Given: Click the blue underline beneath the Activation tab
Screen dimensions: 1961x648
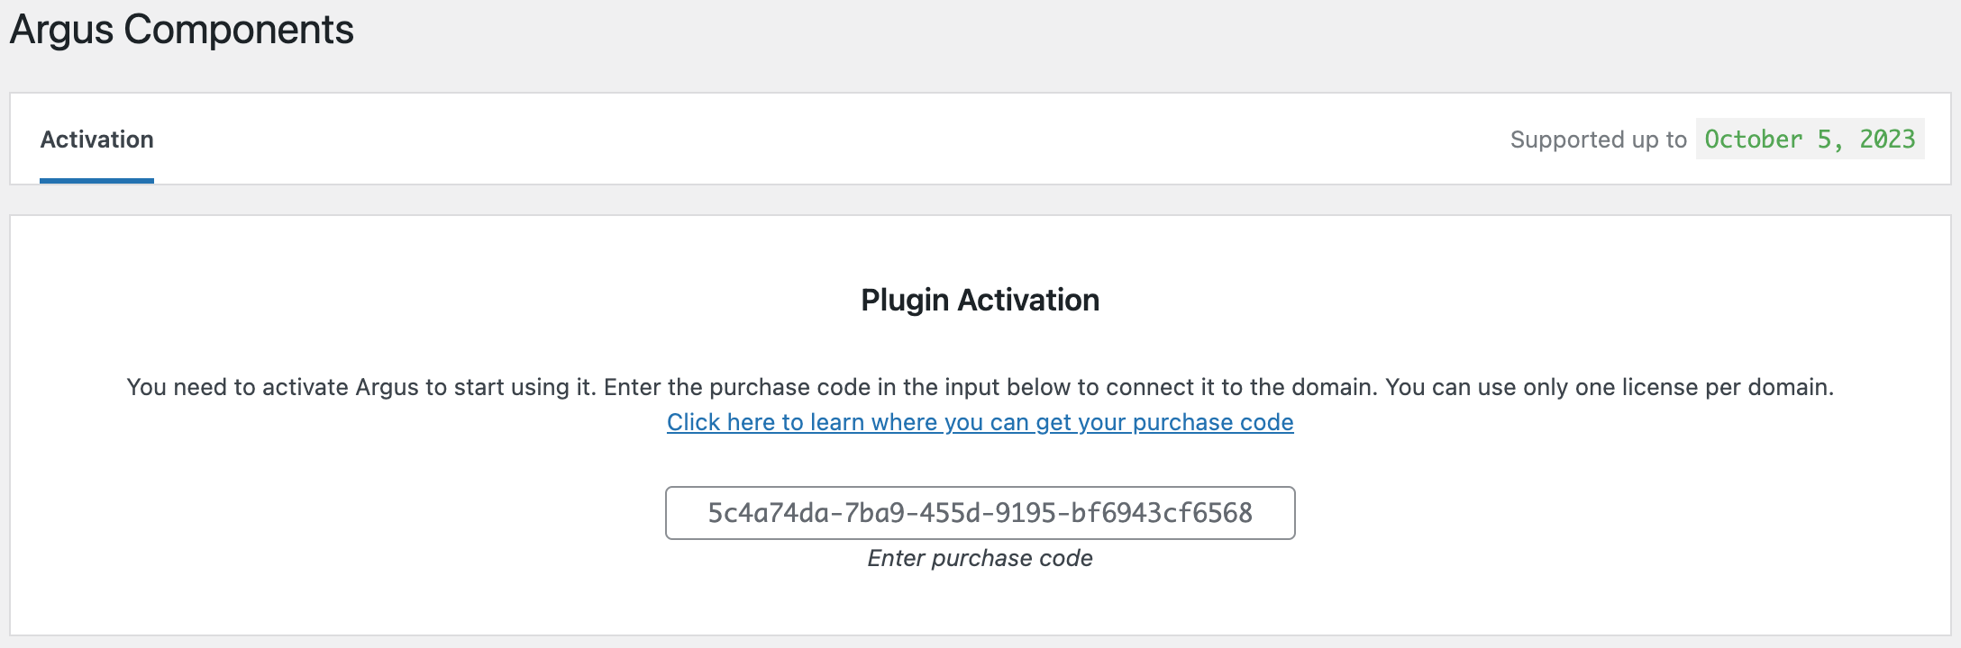Looking at the screenshot, I should (96, 181).
